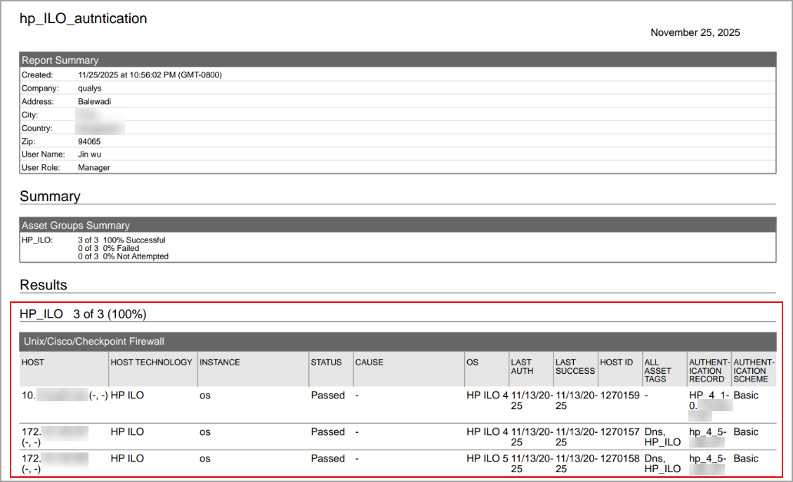This screenshot has width=793, height=482.
Task: Click the authentication record HP_4_1- entry
Action: 710,405
